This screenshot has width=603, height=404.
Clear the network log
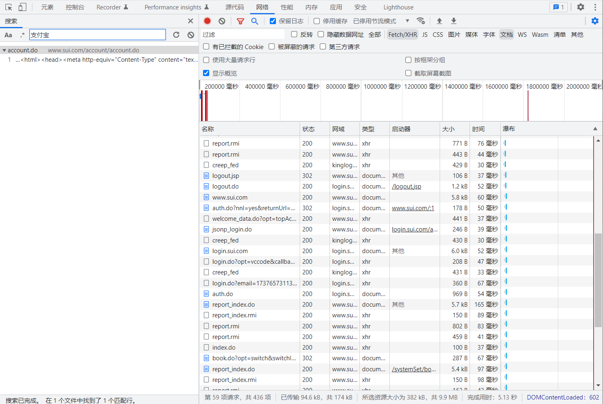pyautogui.click(x=222, y=21)
